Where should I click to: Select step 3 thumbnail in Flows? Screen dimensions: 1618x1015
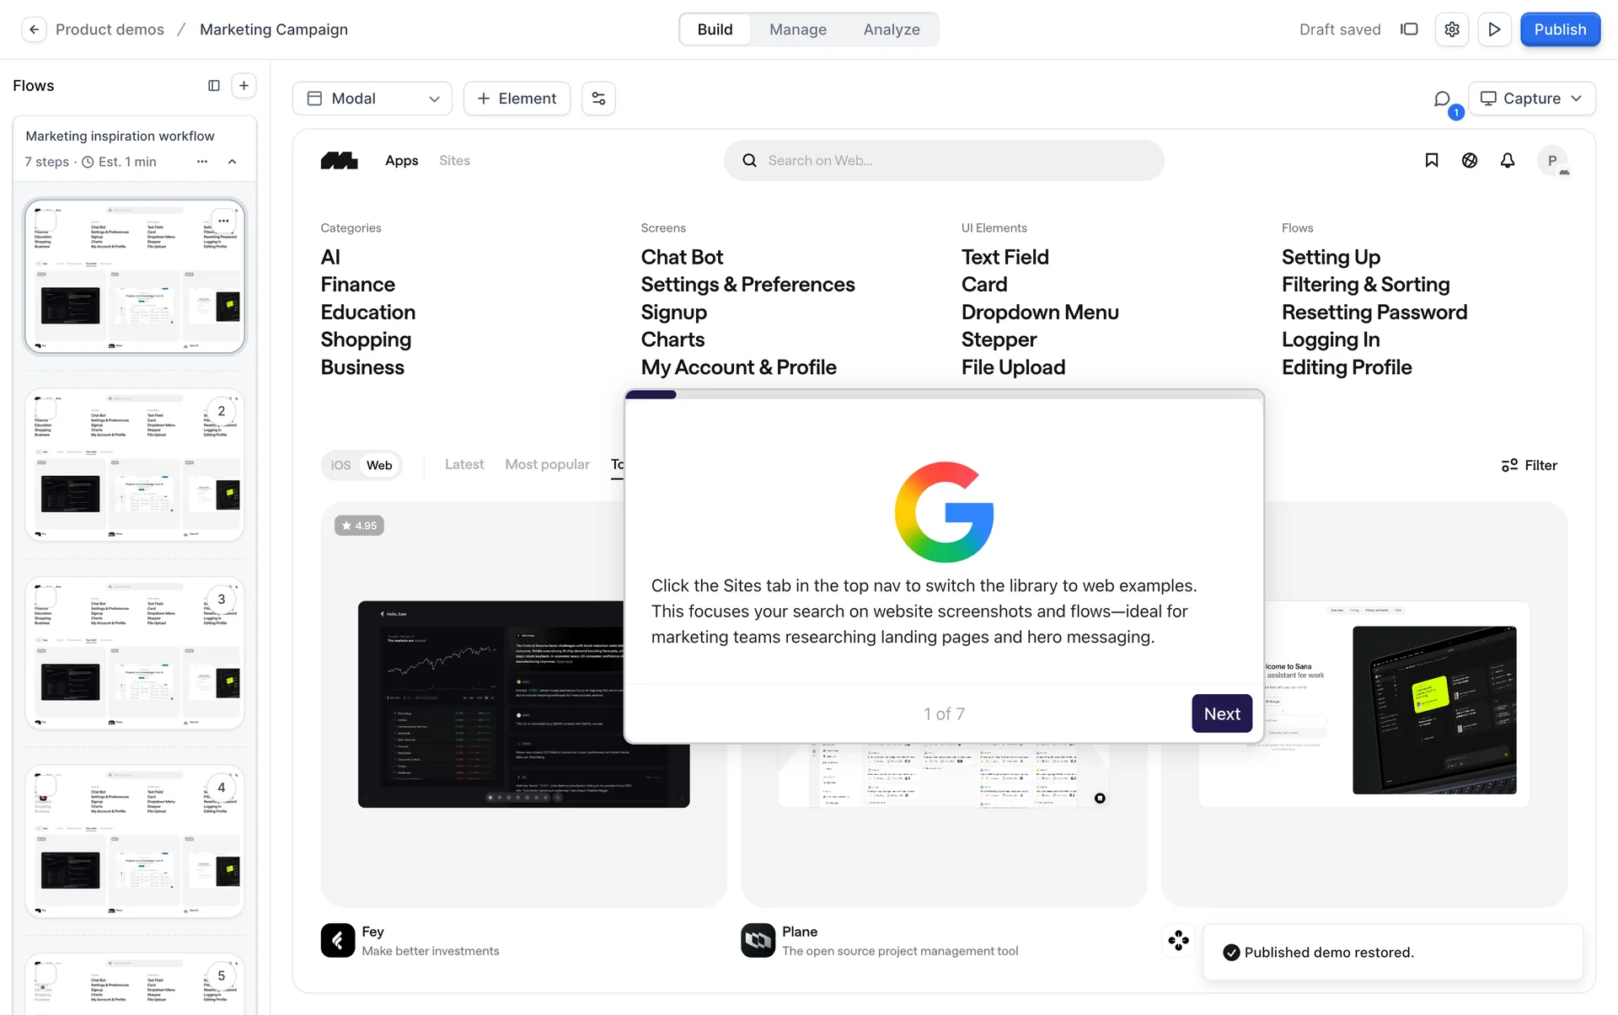pos(135,653)
